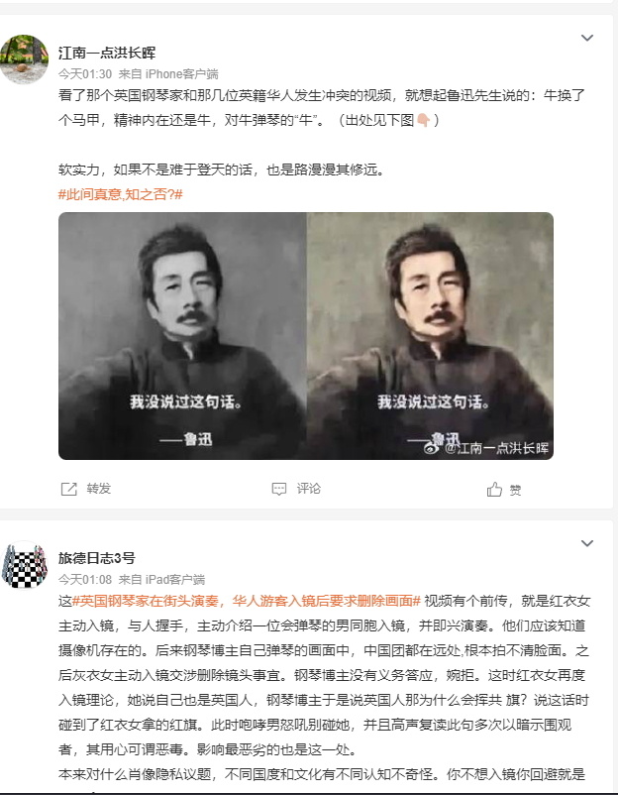
Task: Open 旅德日志3号 checkered avatar
Action: [25, 564]
